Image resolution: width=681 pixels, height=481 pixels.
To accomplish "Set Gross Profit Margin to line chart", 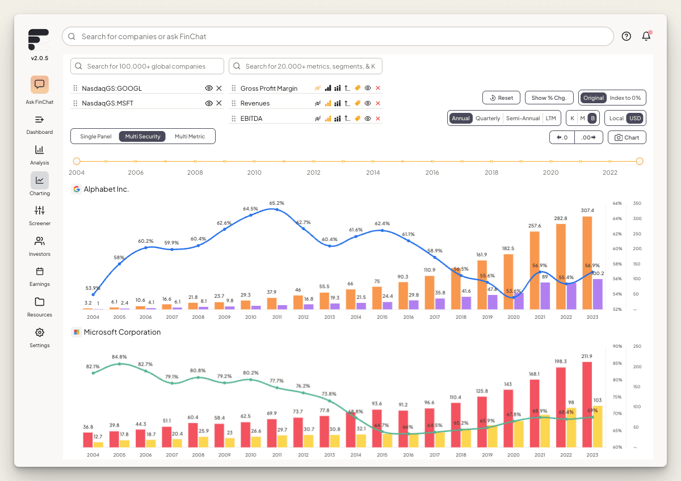I will 318,88.
